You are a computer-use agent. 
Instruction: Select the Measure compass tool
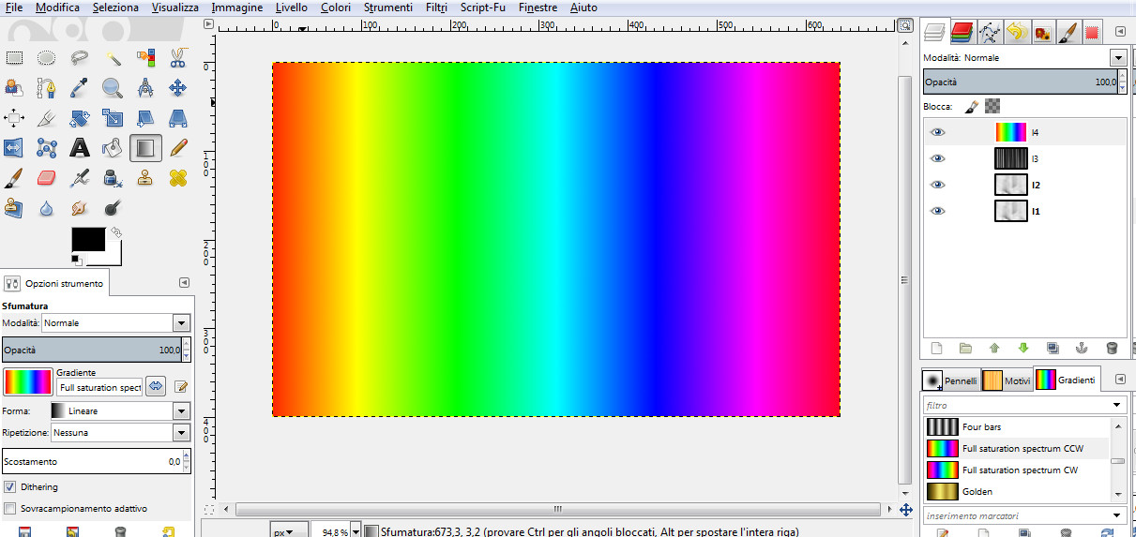145,88
